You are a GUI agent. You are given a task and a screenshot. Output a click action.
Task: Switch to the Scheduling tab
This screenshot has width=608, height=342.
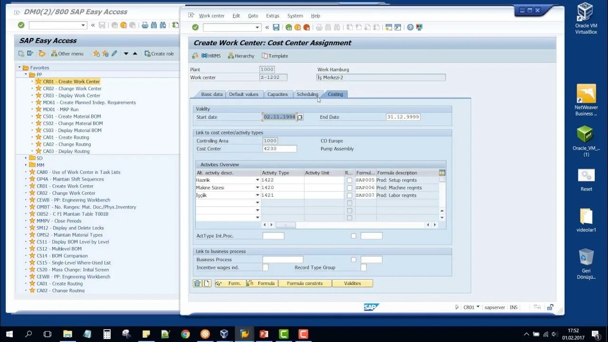tap(307, 94)
